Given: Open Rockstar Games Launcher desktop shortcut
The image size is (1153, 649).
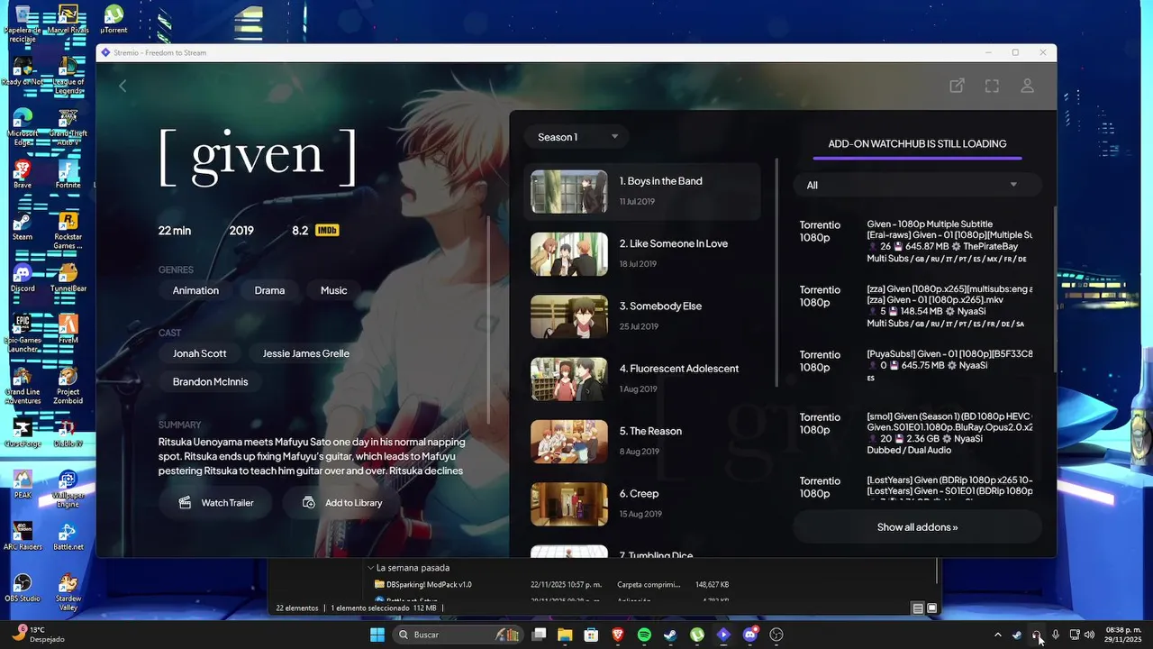Looking at the screenshot, I should pos(68,231).
